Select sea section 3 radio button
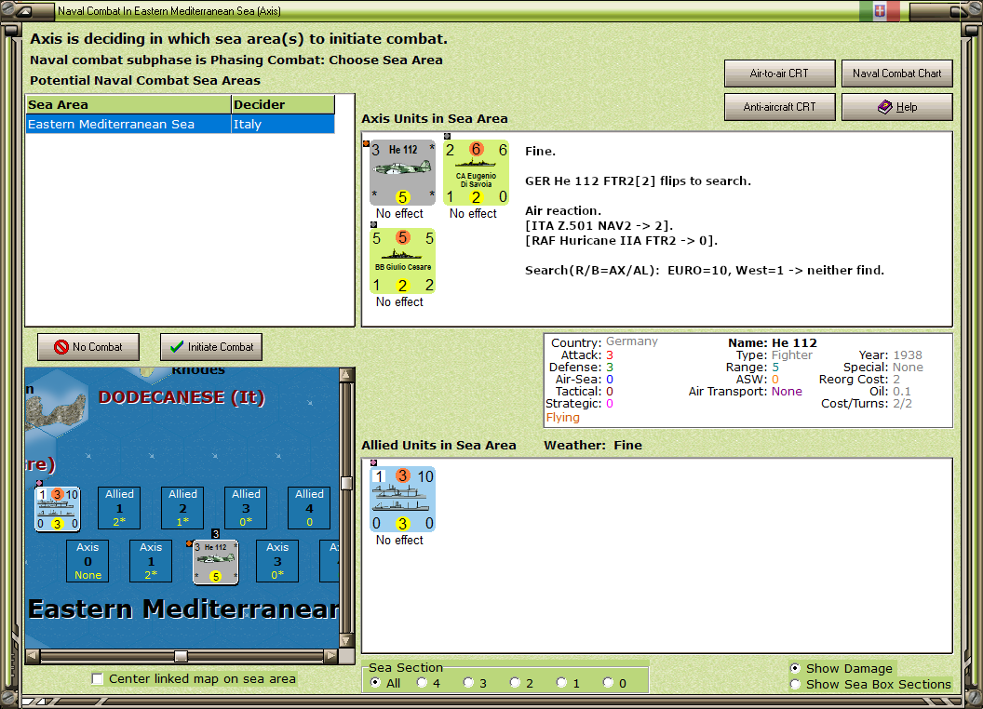 468,683
